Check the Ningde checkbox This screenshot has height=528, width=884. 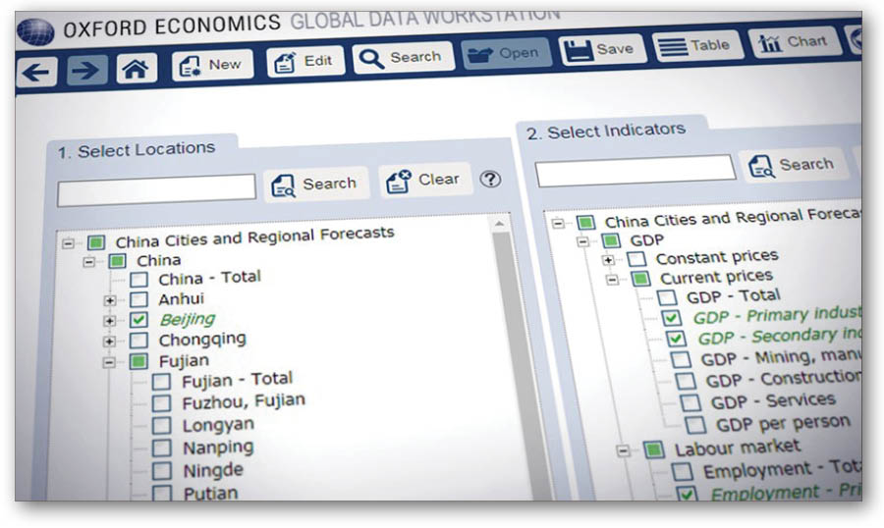tap(162, 470)
